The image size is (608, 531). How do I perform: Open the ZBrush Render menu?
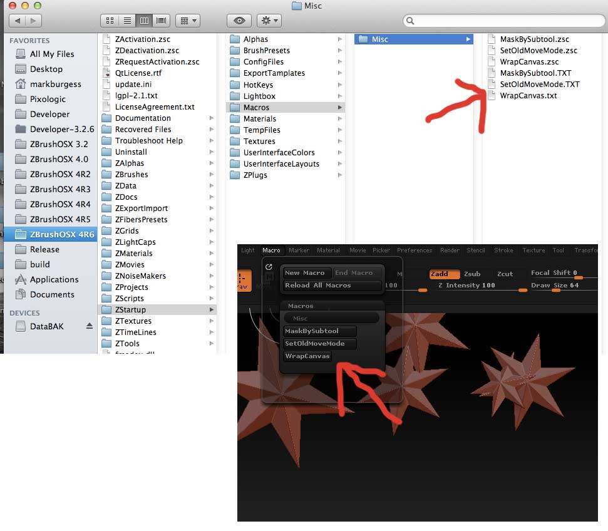click(450, 250)
